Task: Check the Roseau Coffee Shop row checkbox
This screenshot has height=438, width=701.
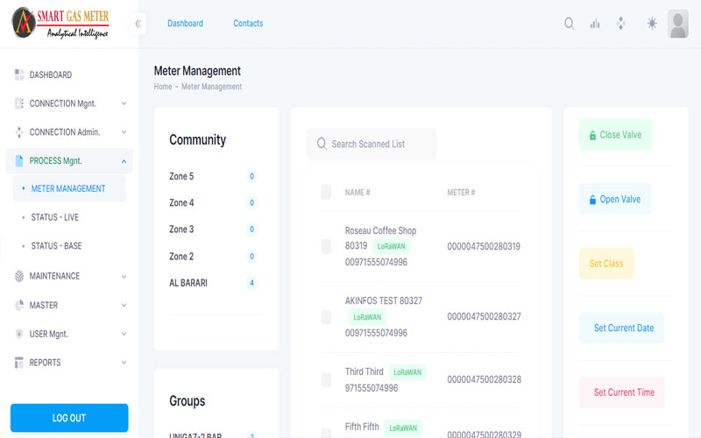Action: click(x=326, y=246)
